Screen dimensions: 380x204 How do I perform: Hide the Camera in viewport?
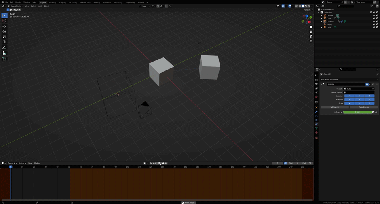point(374,15)
